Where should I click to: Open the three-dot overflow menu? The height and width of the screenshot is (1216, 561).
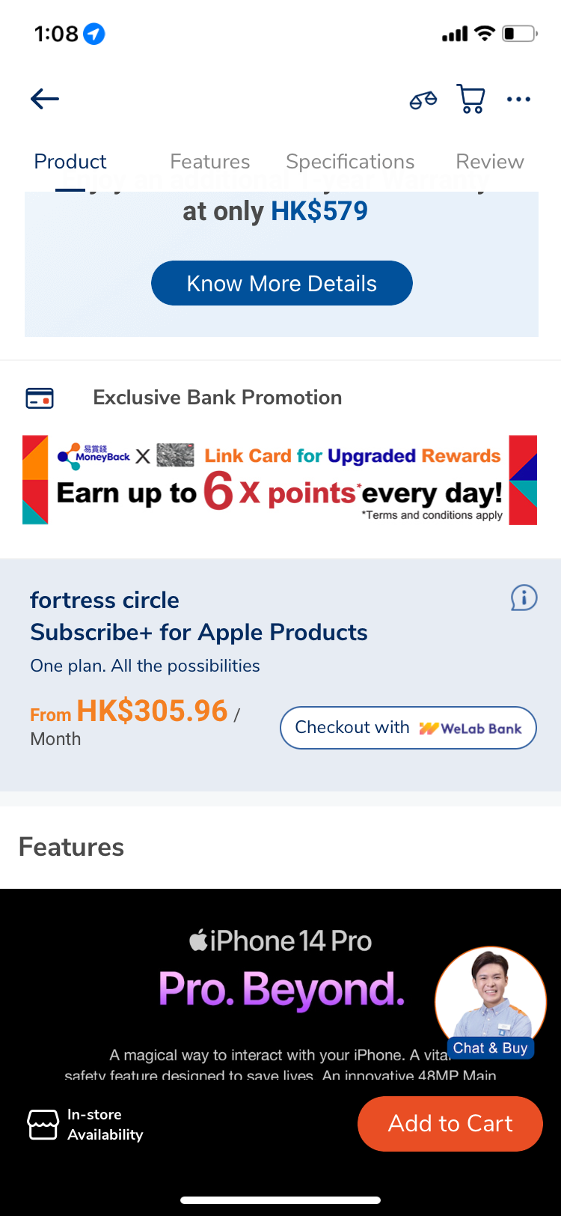pyautogui.click(x=519, y=98)
